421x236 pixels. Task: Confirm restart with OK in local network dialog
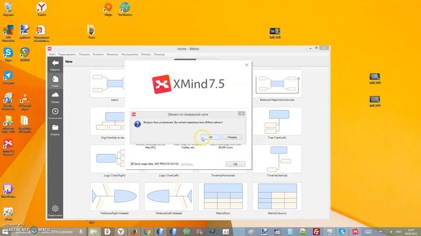coord(210,137)
